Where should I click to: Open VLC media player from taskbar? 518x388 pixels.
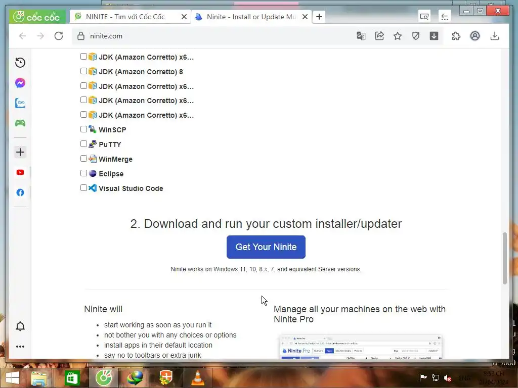pyautogui.click(x=198, y=378)
